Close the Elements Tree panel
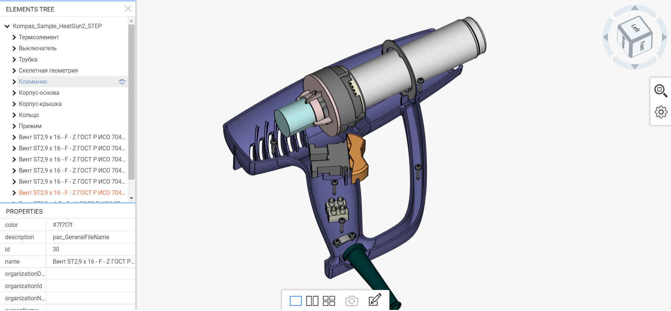671x311 pixels. (128, 9)
